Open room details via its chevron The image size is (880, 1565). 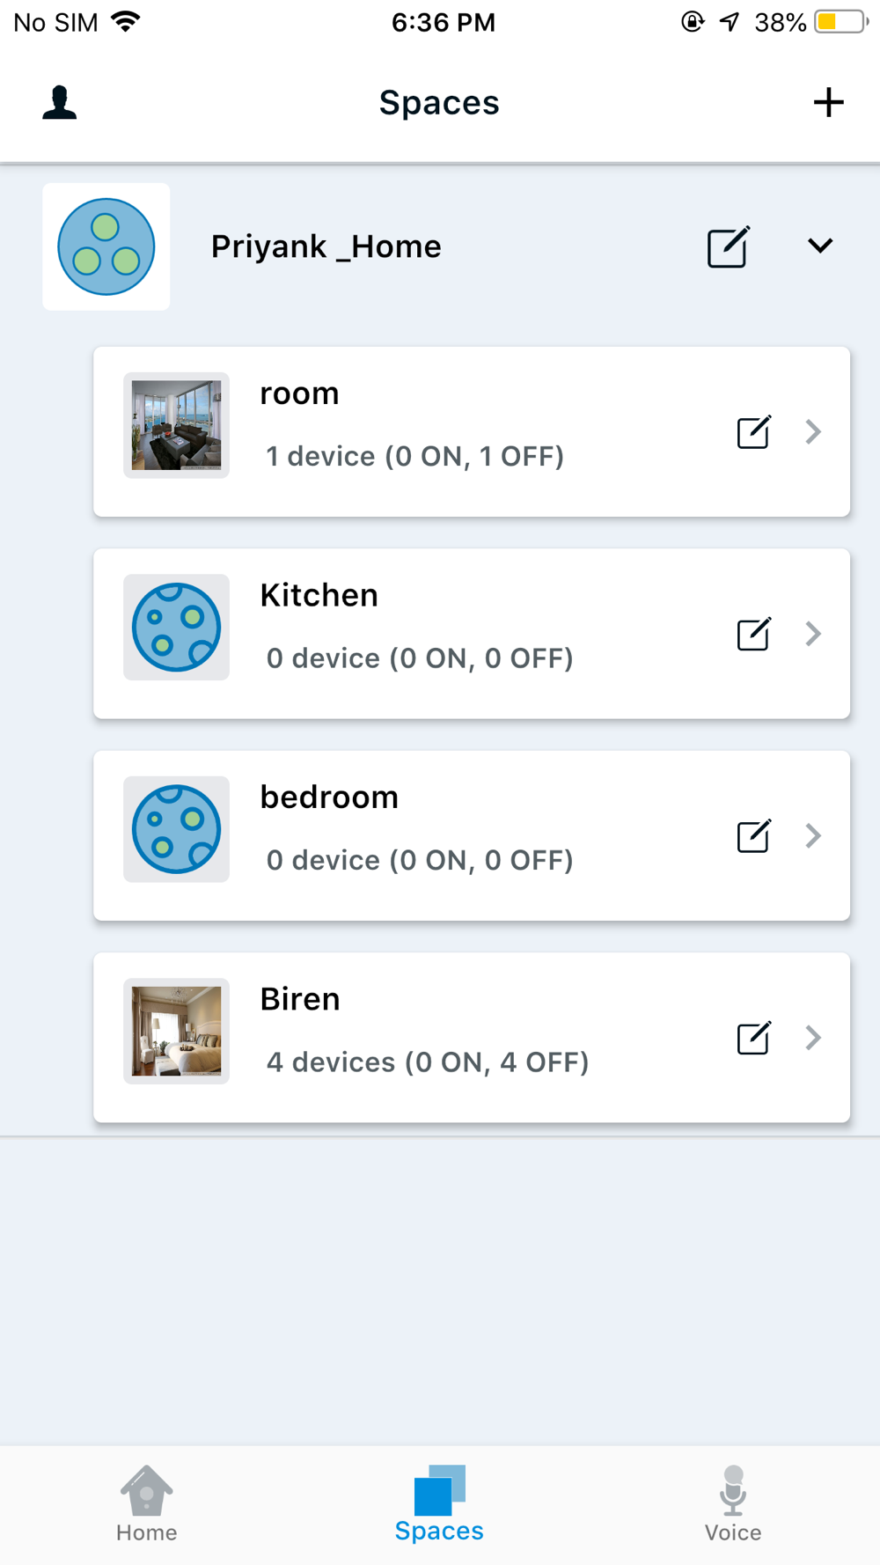click(813, 431)
